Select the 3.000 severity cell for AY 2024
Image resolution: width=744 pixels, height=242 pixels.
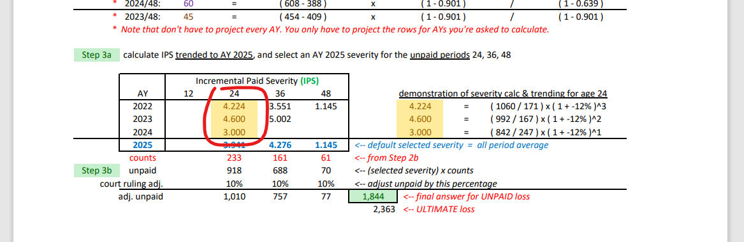(235, 132)
